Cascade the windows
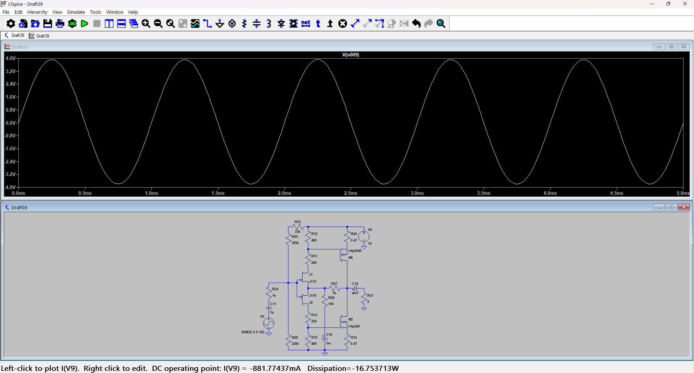The image size is (694, 373). (x=134, y=24)
